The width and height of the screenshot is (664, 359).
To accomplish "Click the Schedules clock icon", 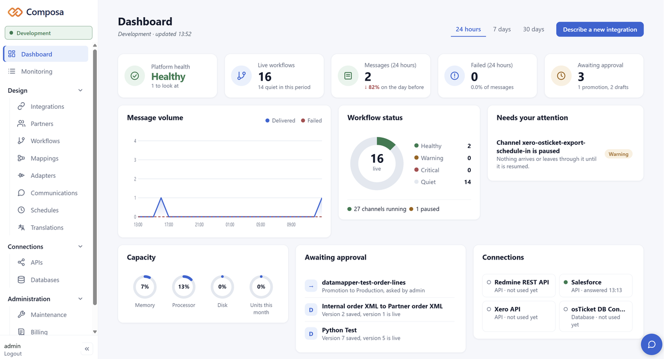I will 21,210.
